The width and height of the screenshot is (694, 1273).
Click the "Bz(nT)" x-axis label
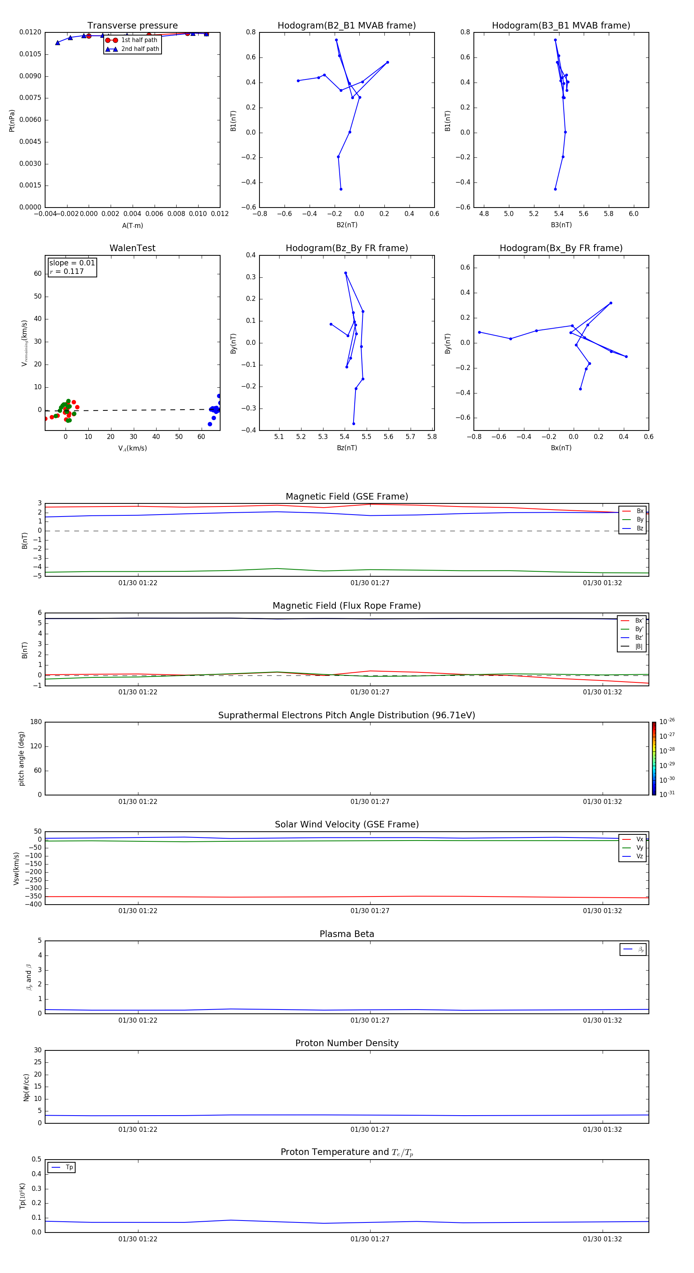(347, 448)
